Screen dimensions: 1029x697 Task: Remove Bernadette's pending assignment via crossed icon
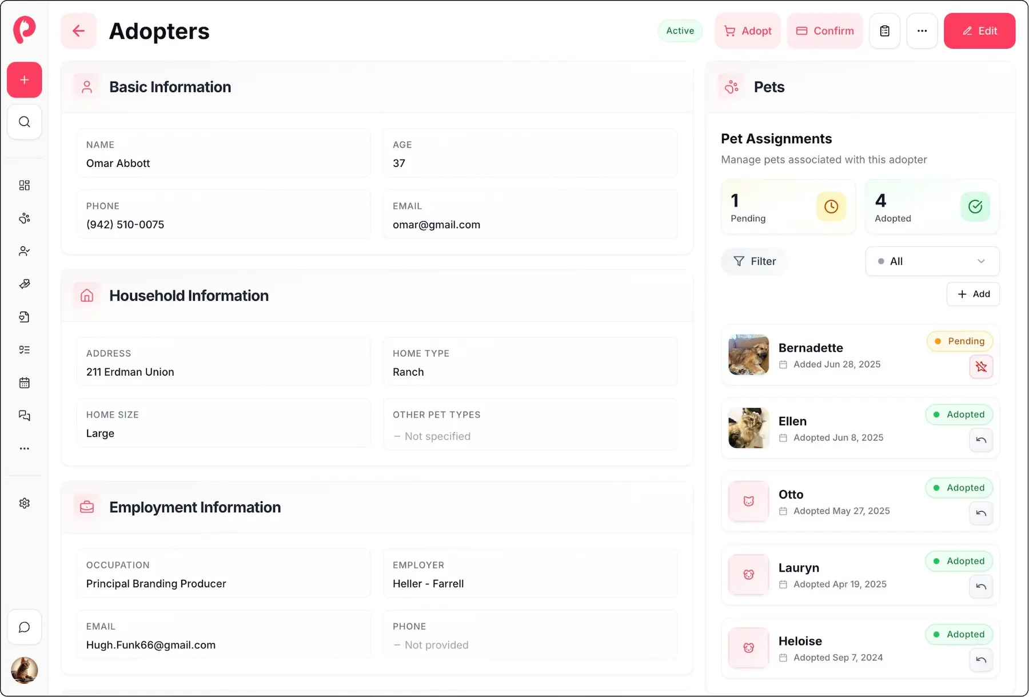coord(982,367)
